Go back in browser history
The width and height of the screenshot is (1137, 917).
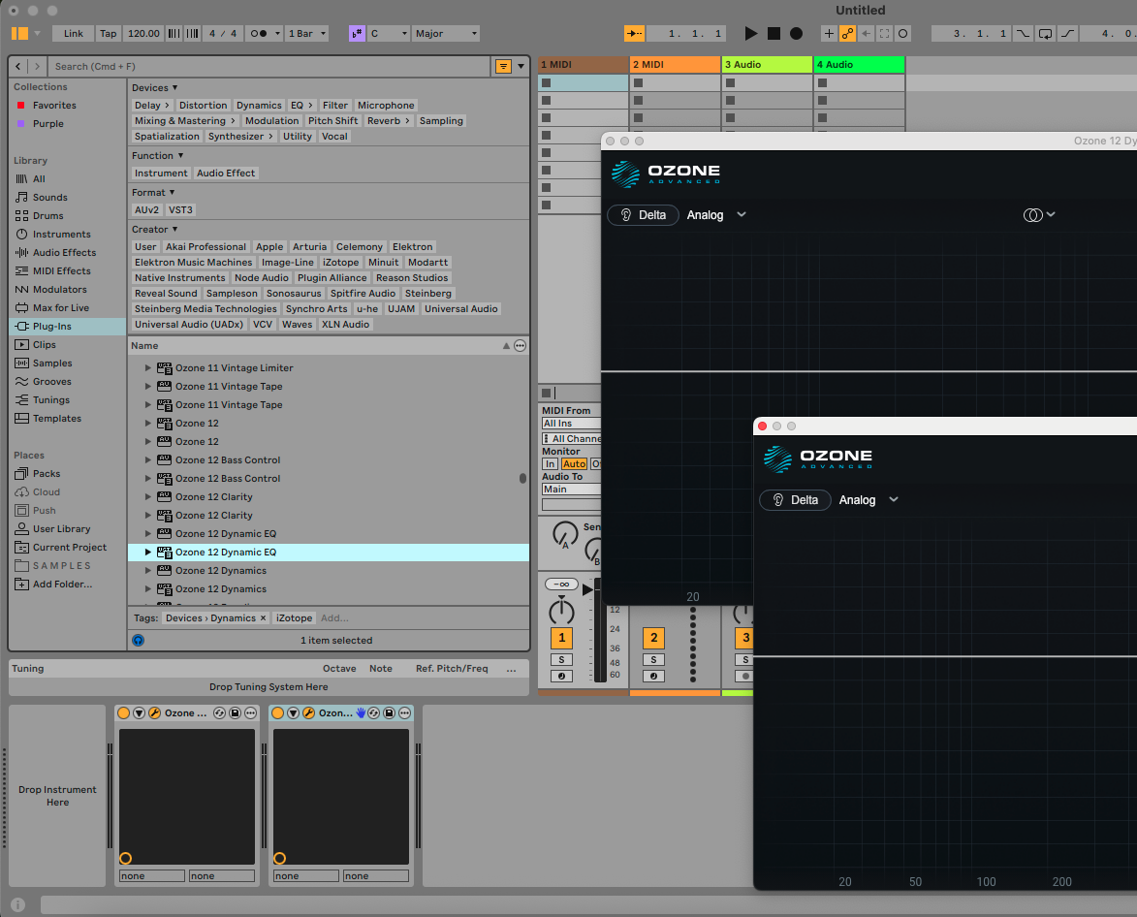18,66
